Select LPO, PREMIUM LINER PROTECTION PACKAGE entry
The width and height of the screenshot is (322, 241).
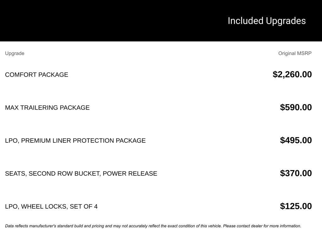point(75,141)
